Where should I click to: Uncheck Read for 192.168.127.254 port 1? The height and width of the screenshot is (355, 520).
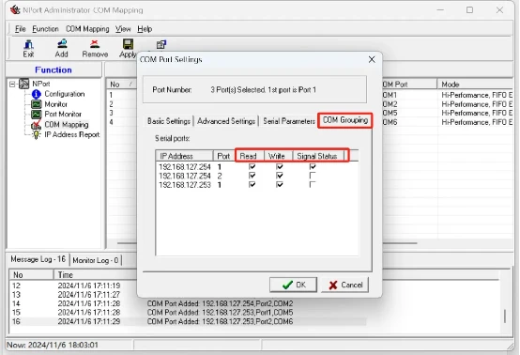coord(252,166)
